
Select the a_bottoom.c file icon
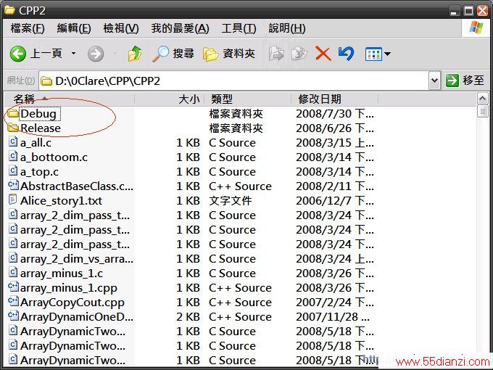click(x=13, y=157)
